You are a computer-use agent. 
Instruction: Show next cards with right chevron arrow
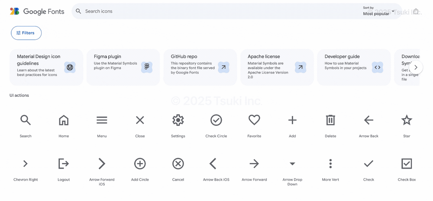[416, 67]
